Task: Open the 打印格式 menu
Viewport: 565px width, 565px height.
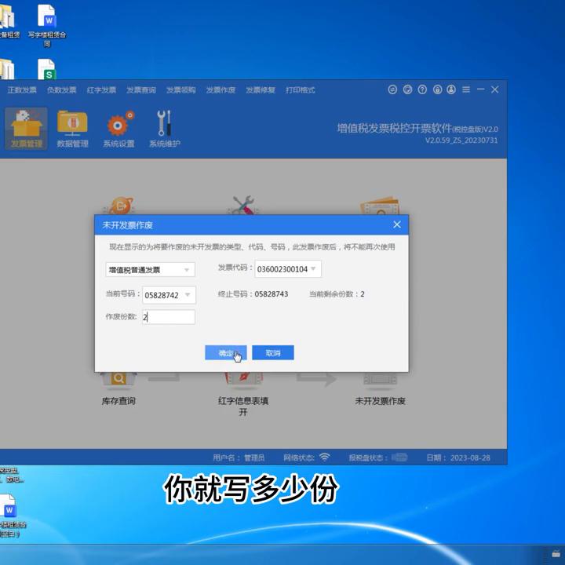Action: click(x=300, y=89)
